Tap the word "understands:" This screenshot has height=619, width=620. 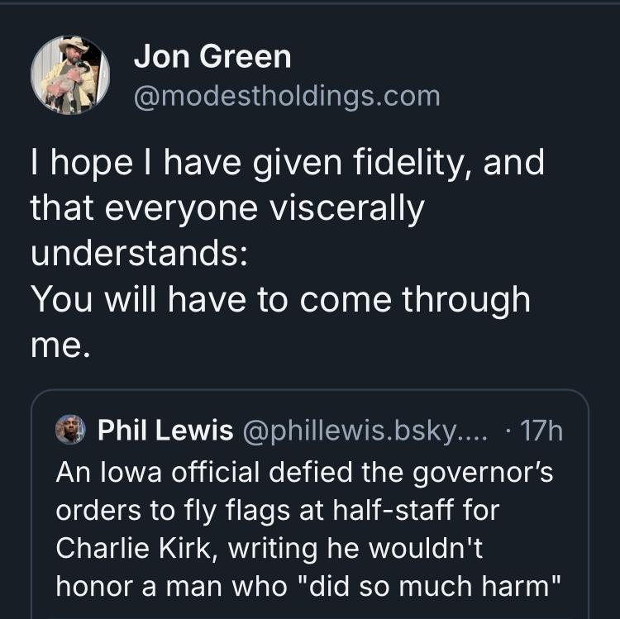click(137, 254)
